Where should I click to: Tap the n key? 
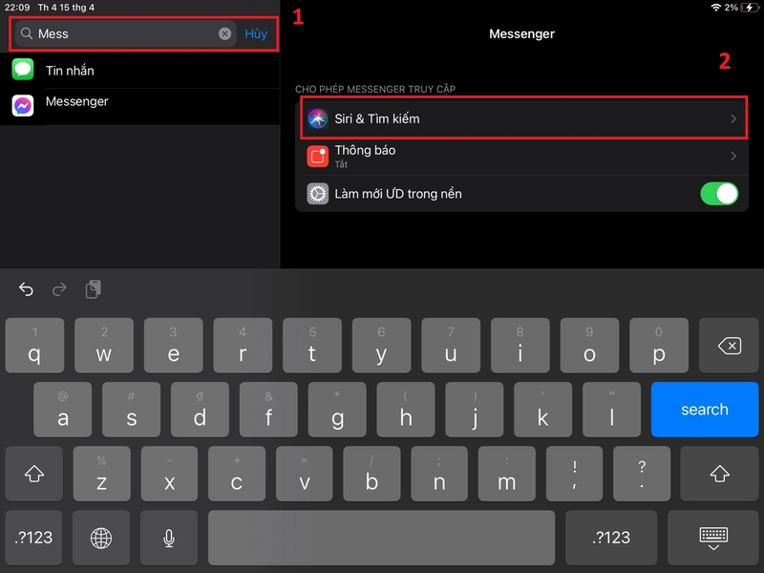tap(439, 474)
